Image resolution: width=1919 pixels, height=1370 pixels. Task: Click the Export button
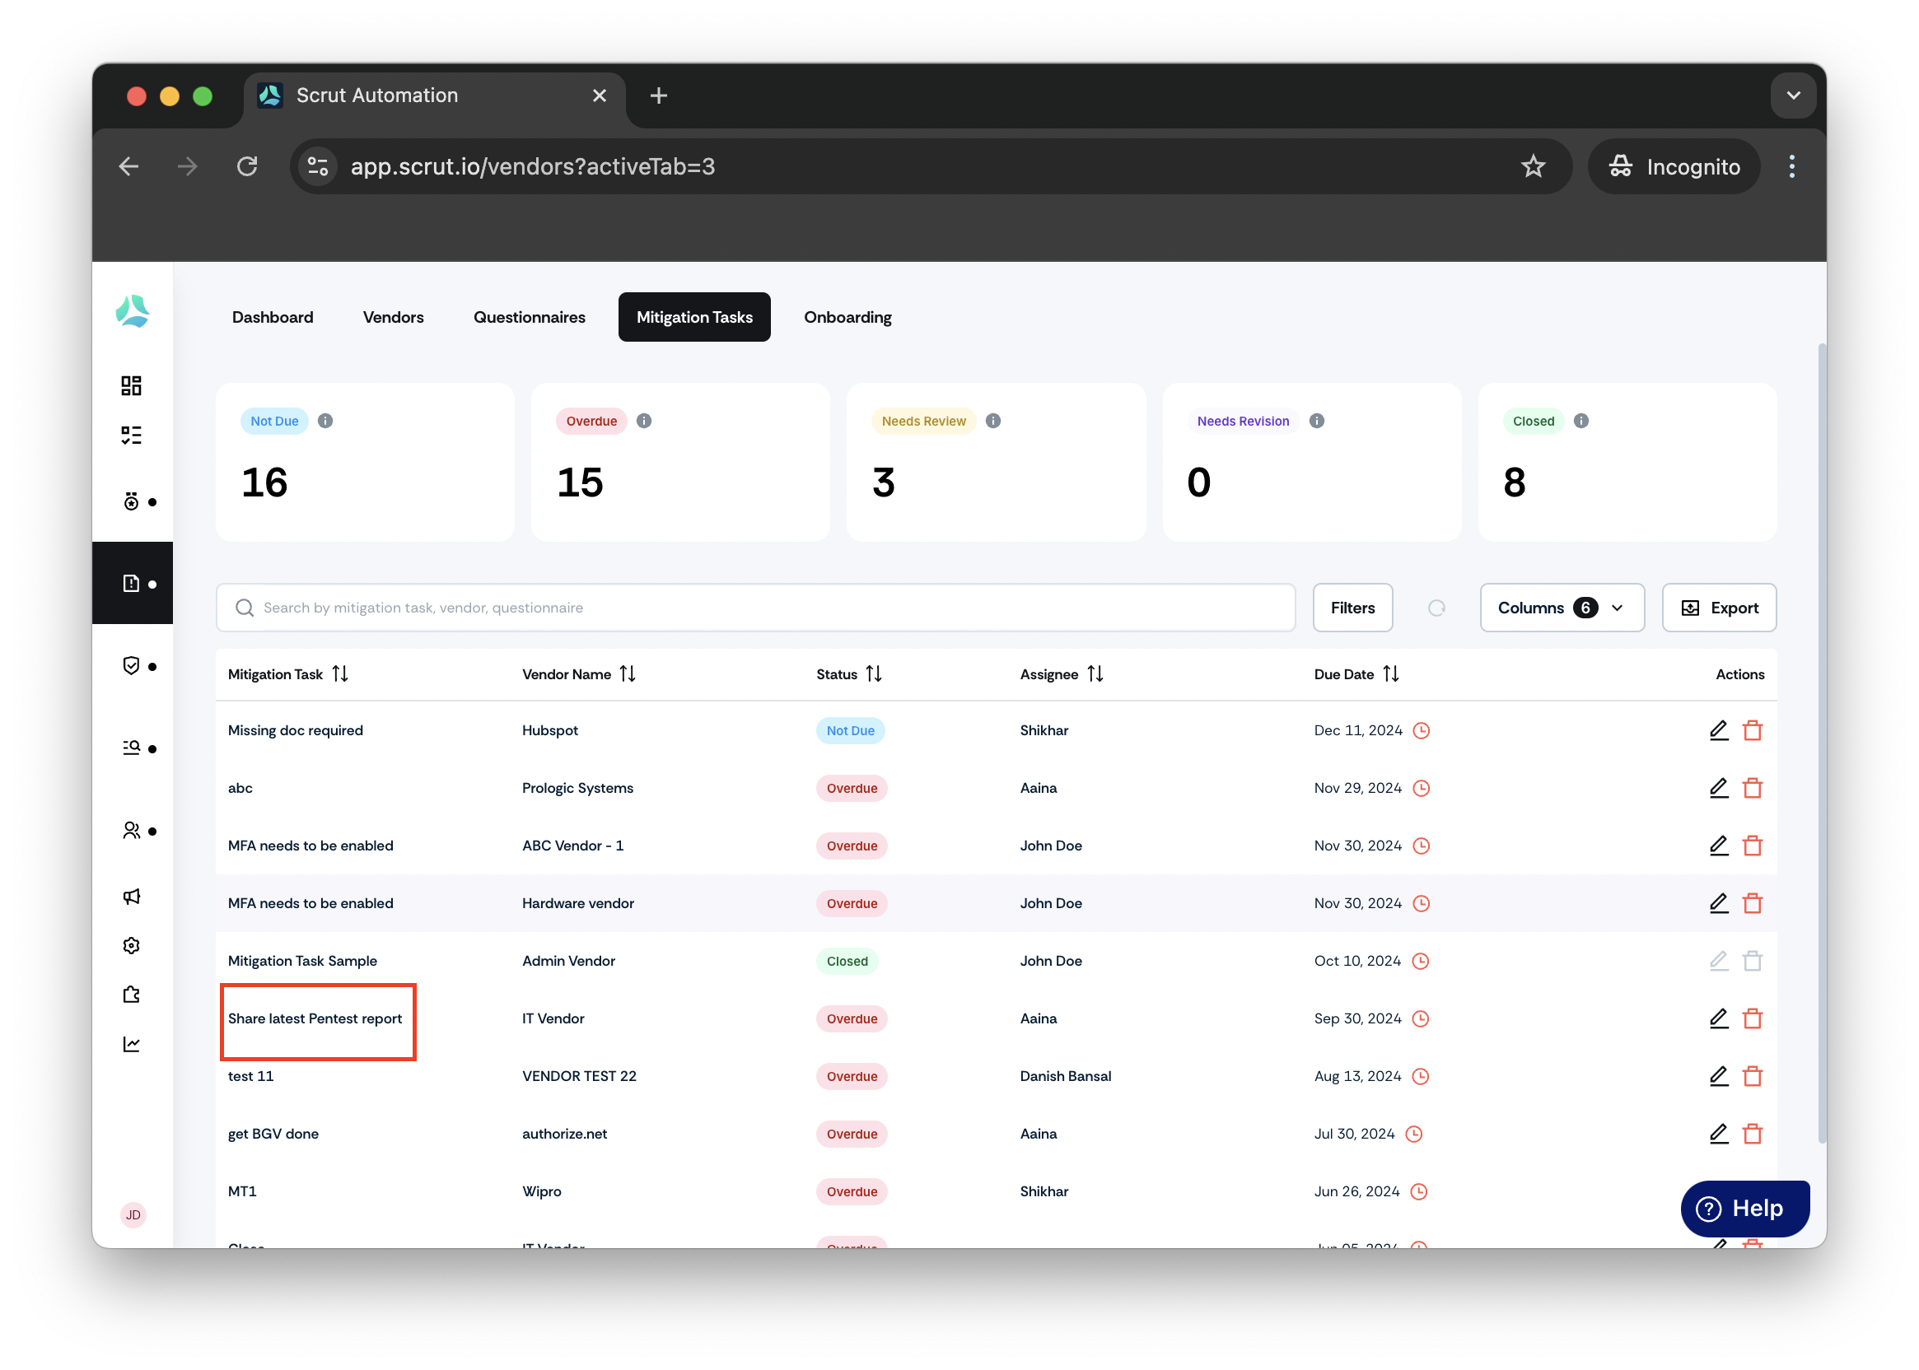coord(1719,608)
